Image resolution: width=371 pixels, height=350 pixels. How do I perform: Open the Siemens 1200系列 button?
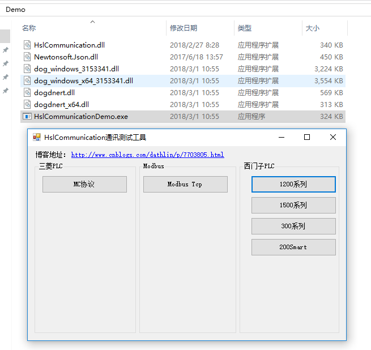pos(293,184)
